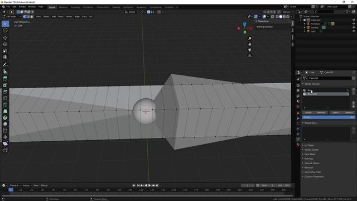Image resolution: width=357 pixels, height=201 pixels.
Task: Expand the Vertex Colors panel
Action: [x=311, y=150]
